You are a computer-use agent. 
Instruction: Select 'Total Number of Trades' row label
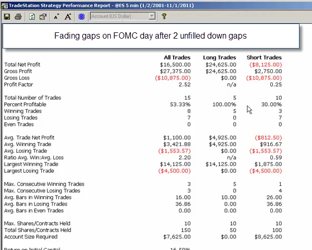pyautogui.click(x=33, y=98)
